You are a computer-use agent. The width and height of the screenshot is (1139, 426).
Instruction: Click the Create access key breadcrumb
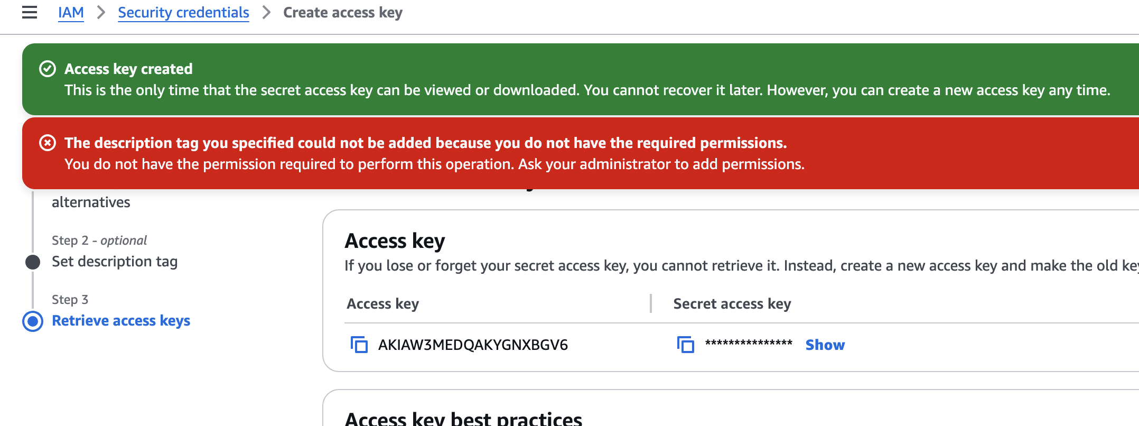coord(343,12)
